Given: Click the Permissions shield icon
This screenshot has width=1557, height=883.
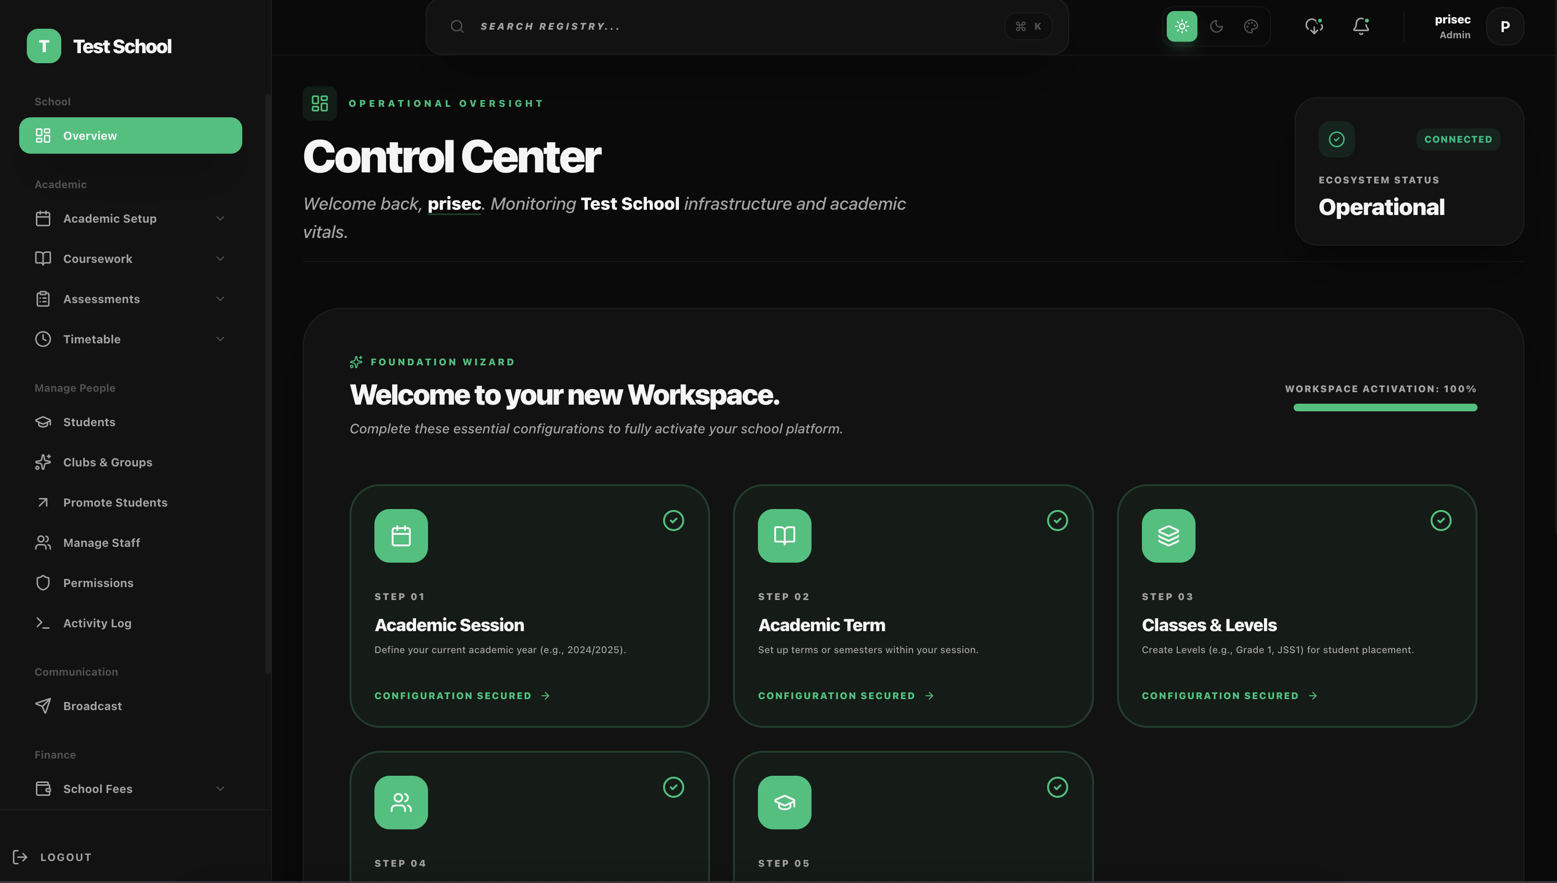Looking at the screenshot, I should pos(43,583).
